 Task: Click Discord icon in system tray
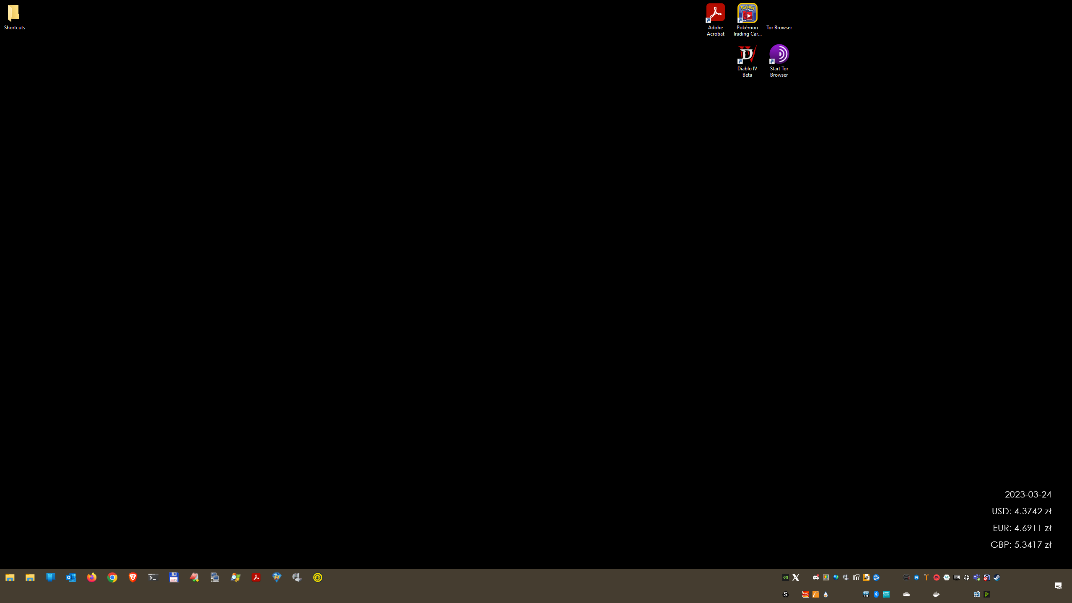point(815,577)
